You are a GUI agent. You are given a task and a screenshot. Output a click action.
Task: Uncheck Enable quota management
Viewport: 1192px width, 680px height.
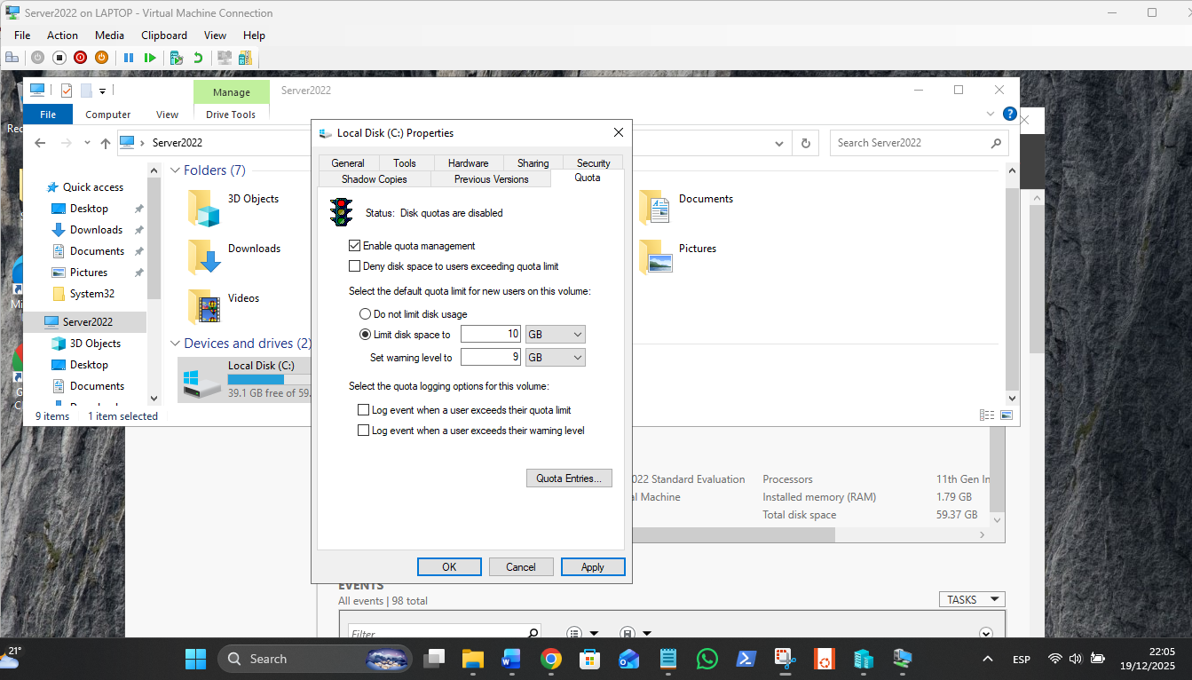click(x=355, y=246)
